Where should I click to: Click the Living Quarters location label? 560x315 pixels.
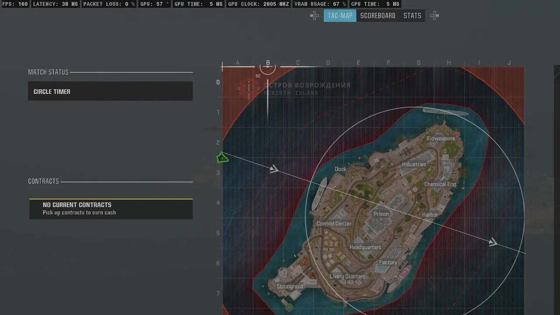[x=347, y=276]
